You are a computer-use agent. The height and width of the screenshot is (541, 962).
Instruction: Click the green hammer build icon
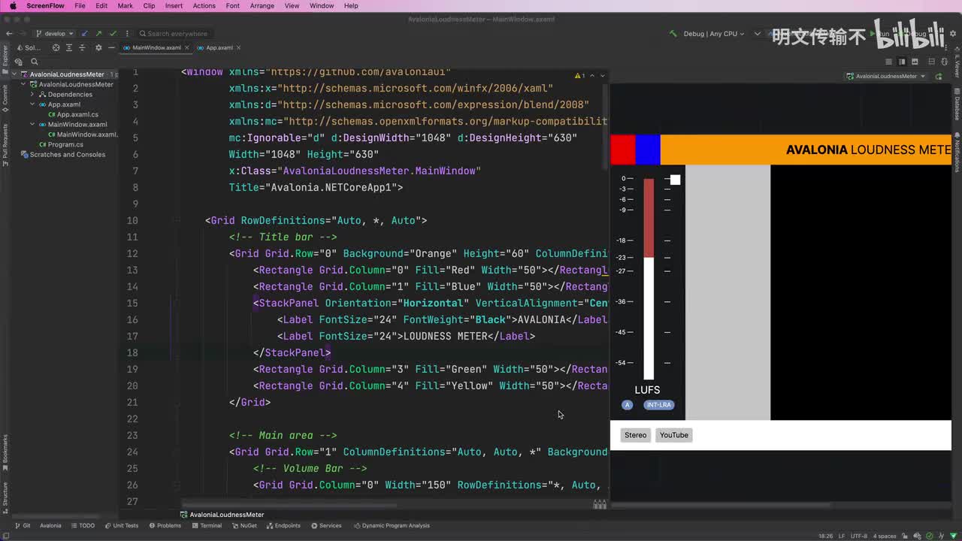[673, 34]
